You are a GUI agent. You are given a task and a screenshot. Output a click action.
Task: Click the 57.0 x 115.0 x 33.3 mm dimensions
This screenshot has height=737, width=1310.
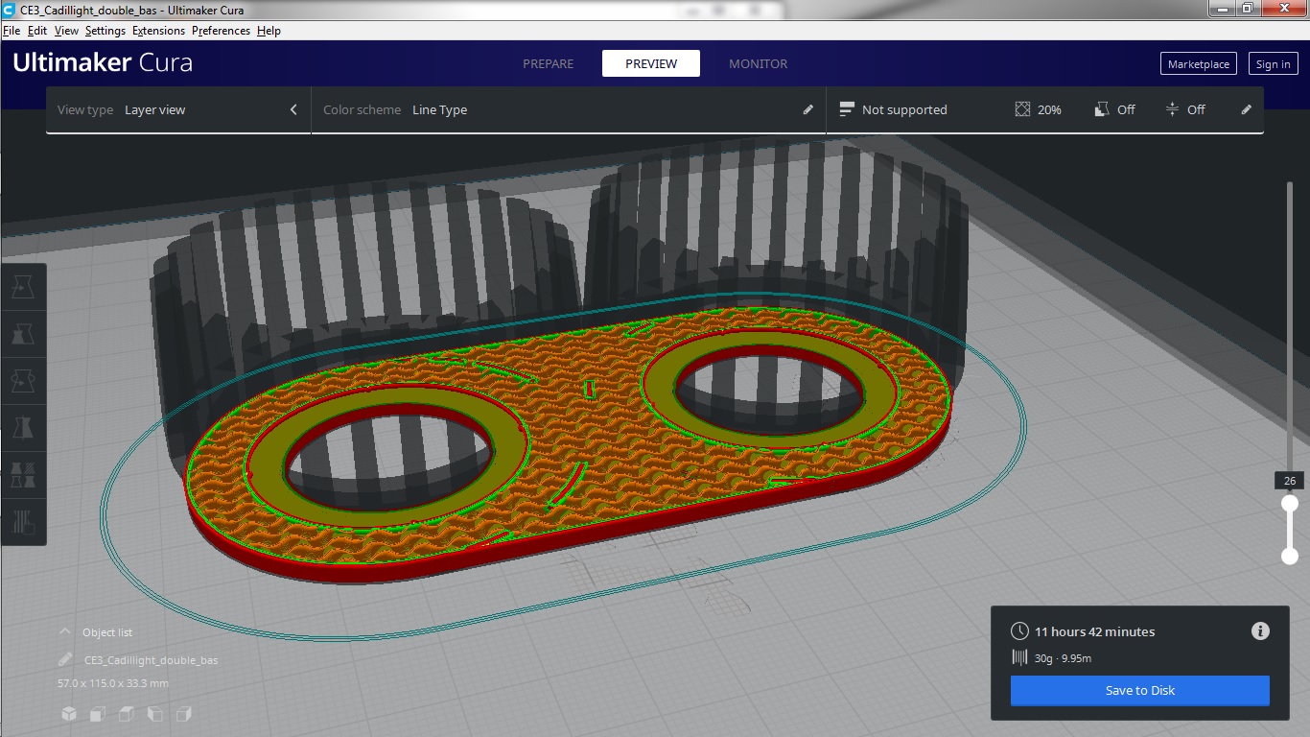point(113,683)
